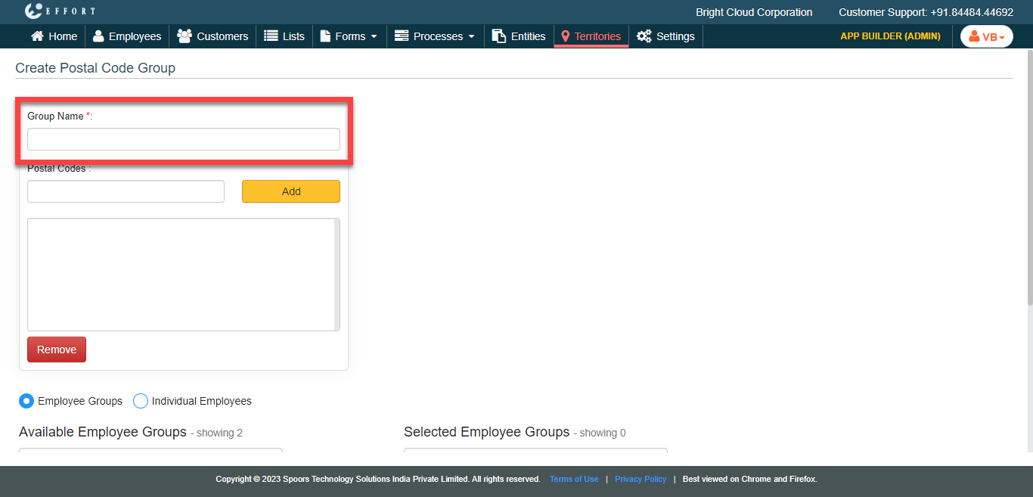Click the Territories map pin icon
This screenshot has height=497, width=1033.
click(565, 36)
